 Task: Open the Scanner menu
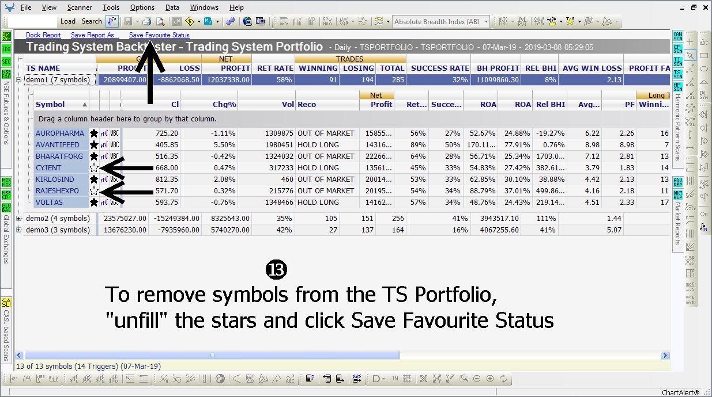point(80,7)
